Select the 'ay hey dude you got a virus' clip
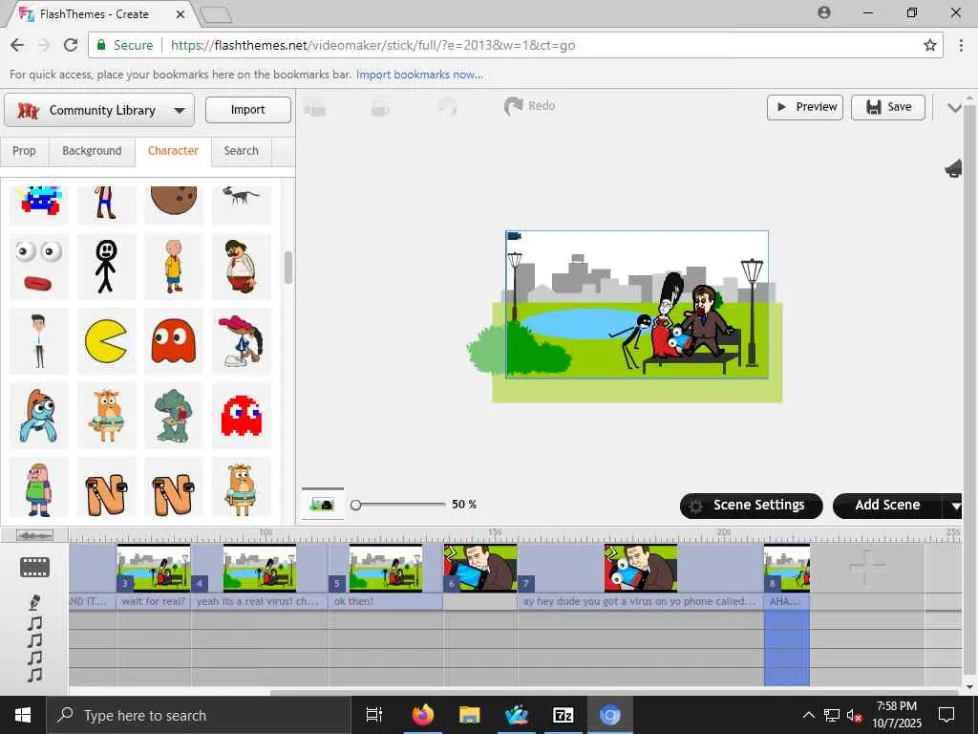 pyautogui.click(x=641, y=602)
